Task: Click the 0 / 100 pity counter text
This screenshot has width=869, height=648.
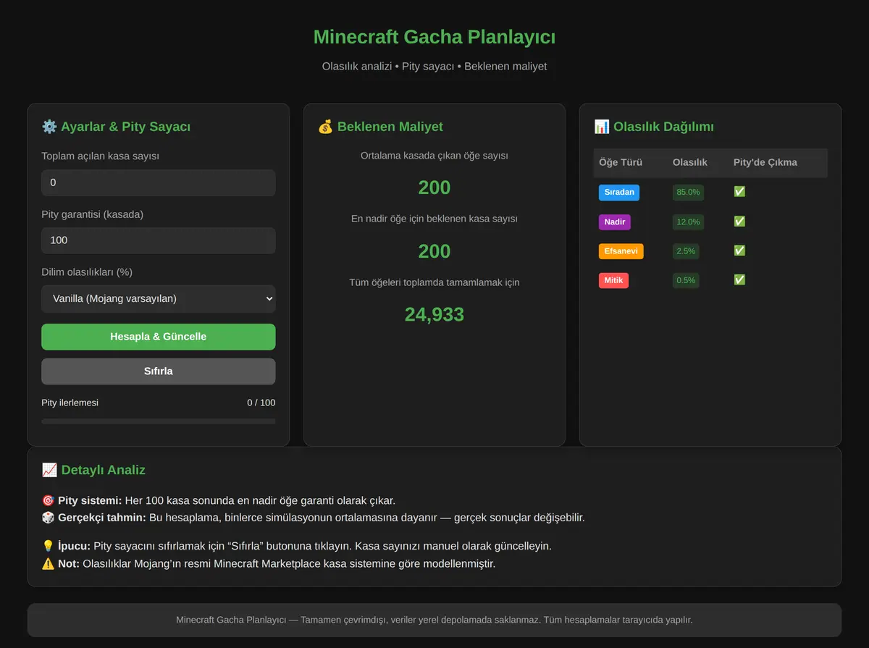Action: pyautogui.click(x=261, y=403)
